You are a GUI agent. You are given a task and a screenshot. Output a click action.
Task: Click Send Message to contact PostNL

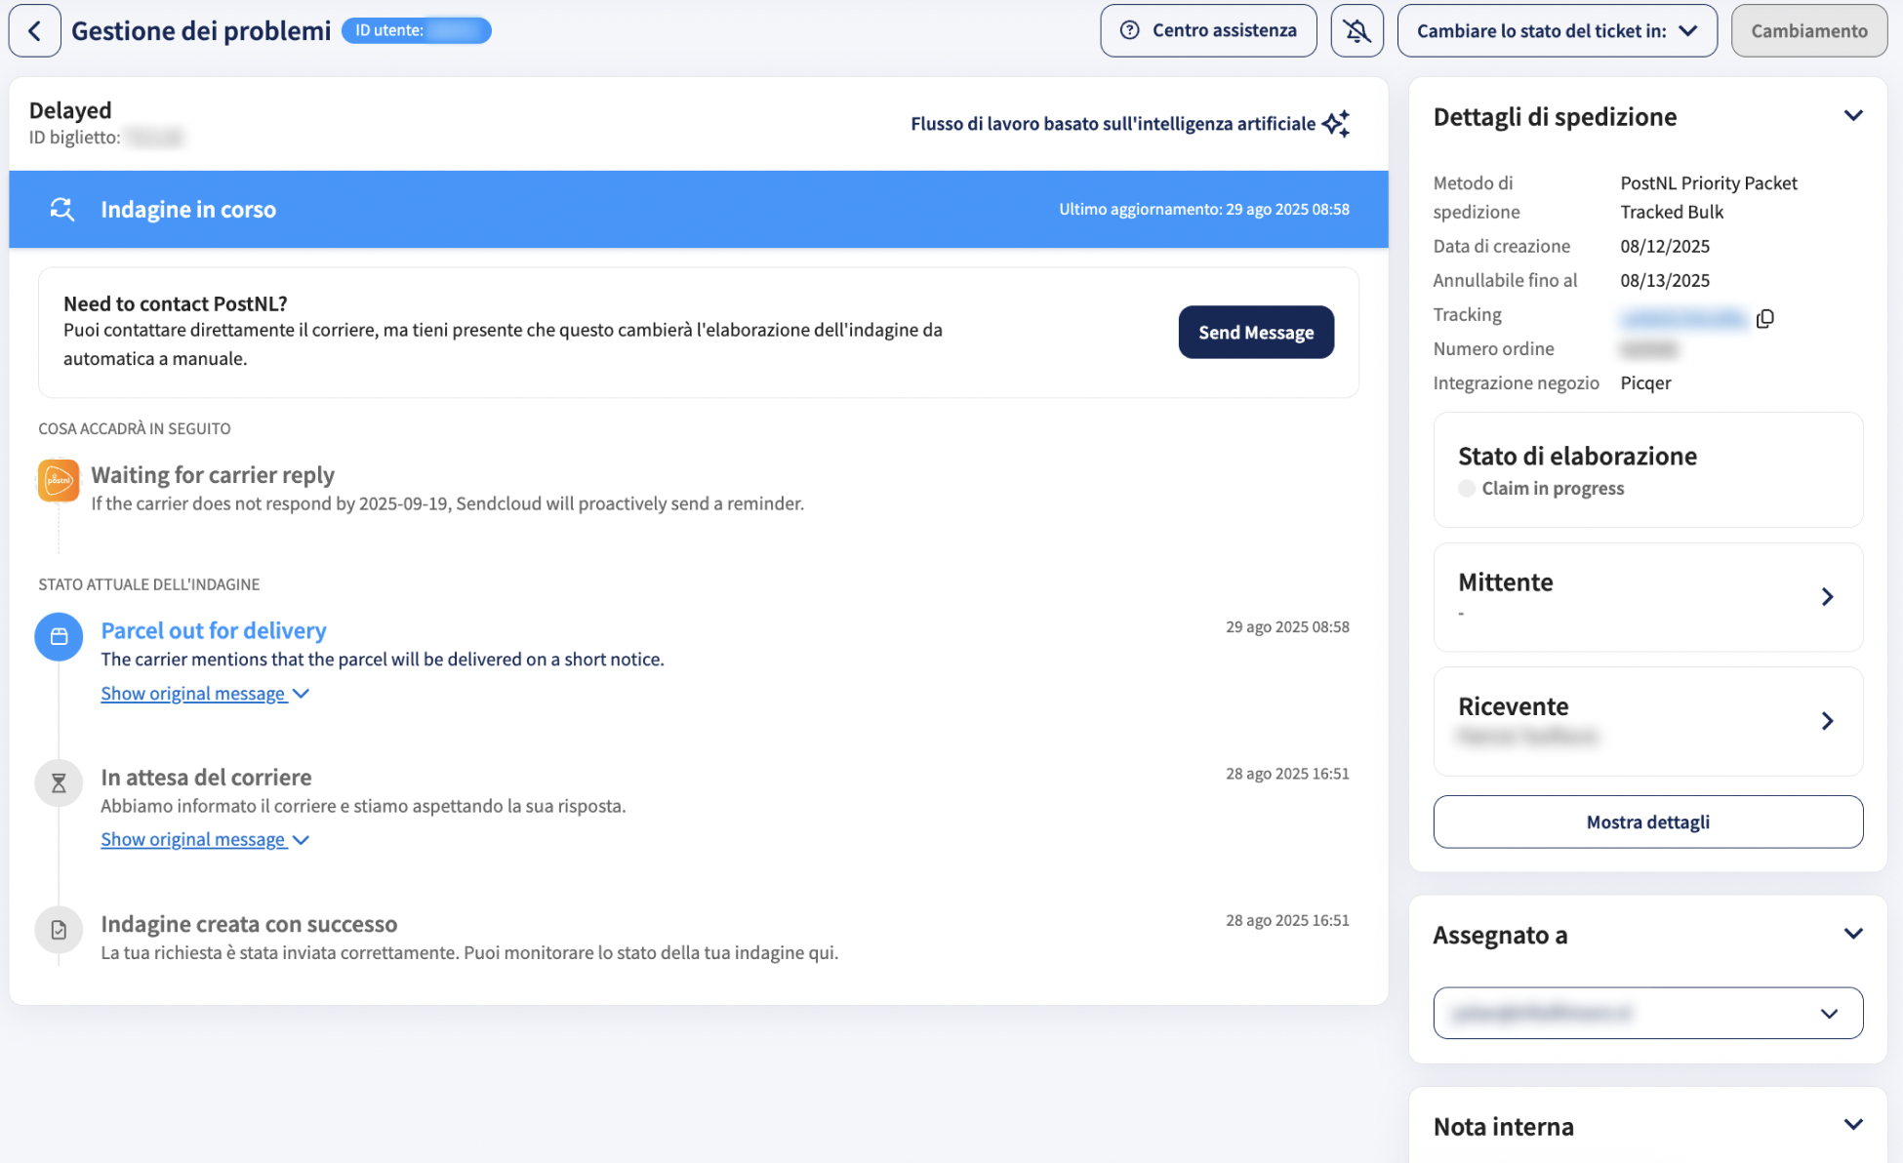pos(1256,332)
